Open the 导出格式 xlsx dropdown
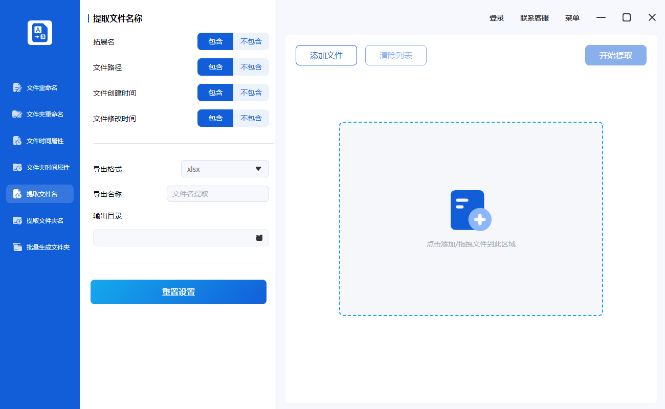This screenshot has width=665, height=409. pos(225,169)
